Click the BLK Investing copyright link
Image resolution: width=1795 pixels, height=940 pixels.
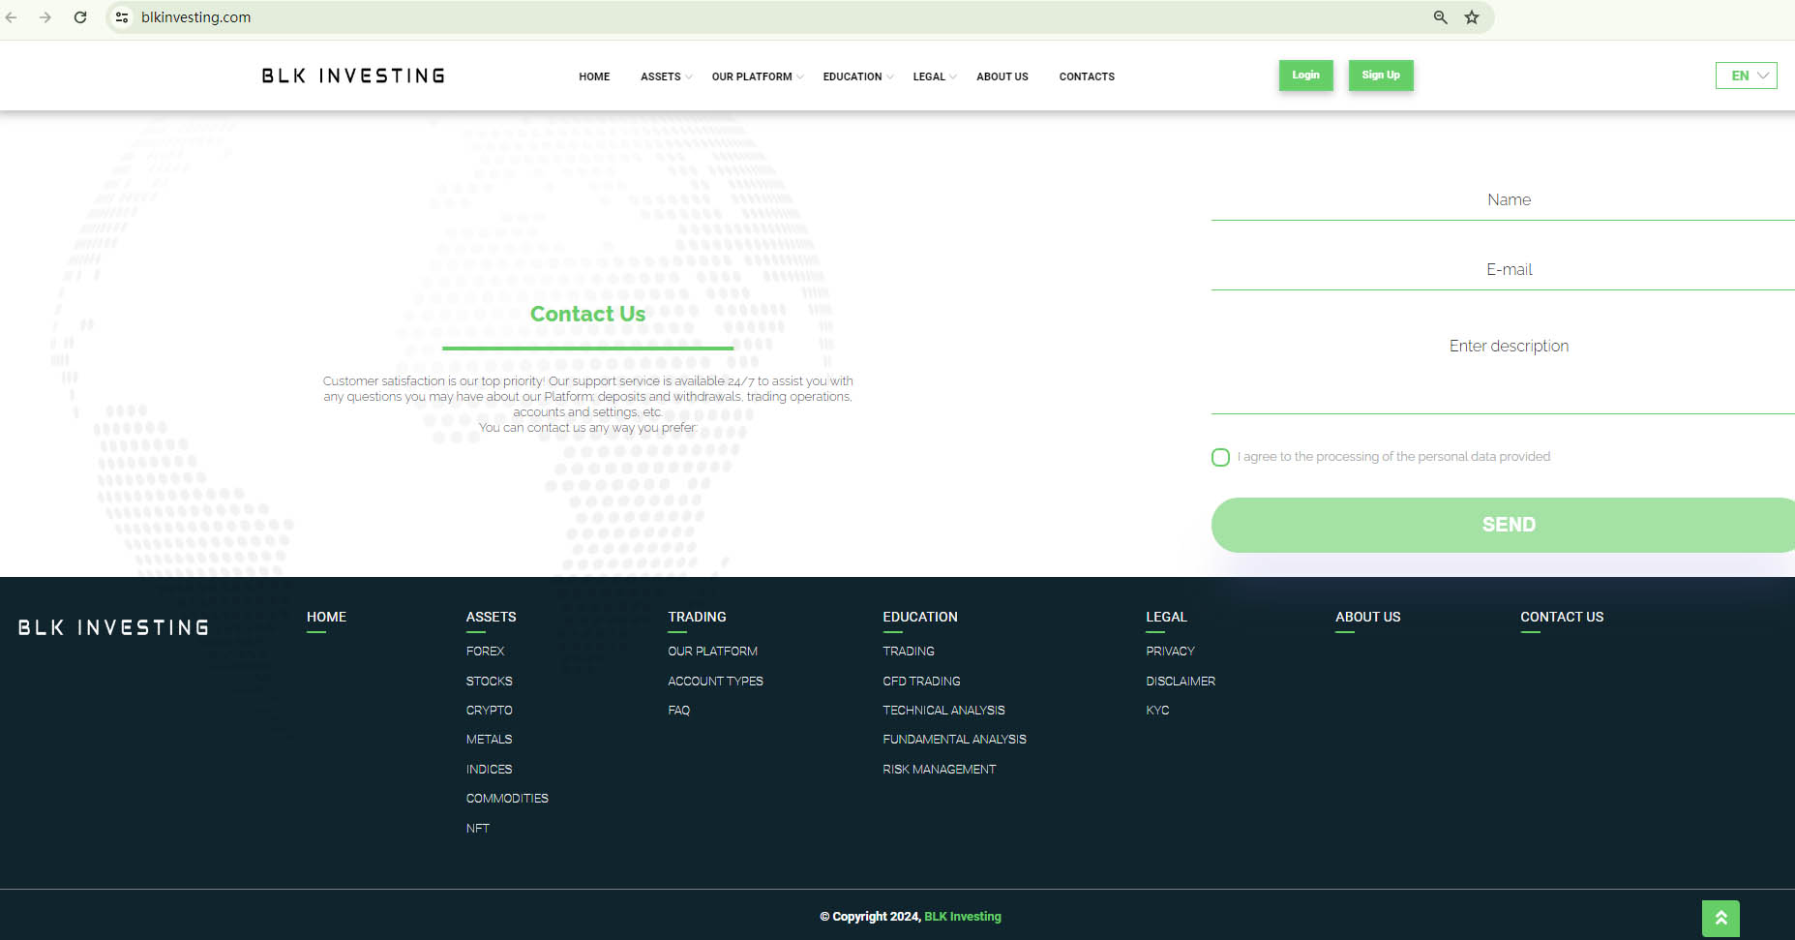tap(962, 917)
